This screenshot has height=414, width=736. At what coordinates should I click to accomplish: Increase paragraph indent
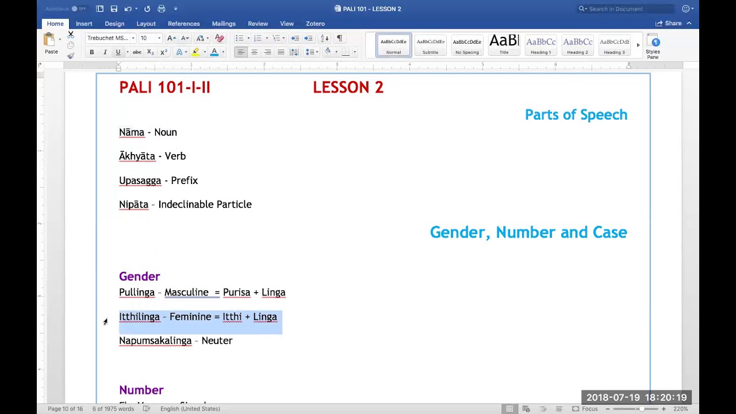(x=308, y=38)
